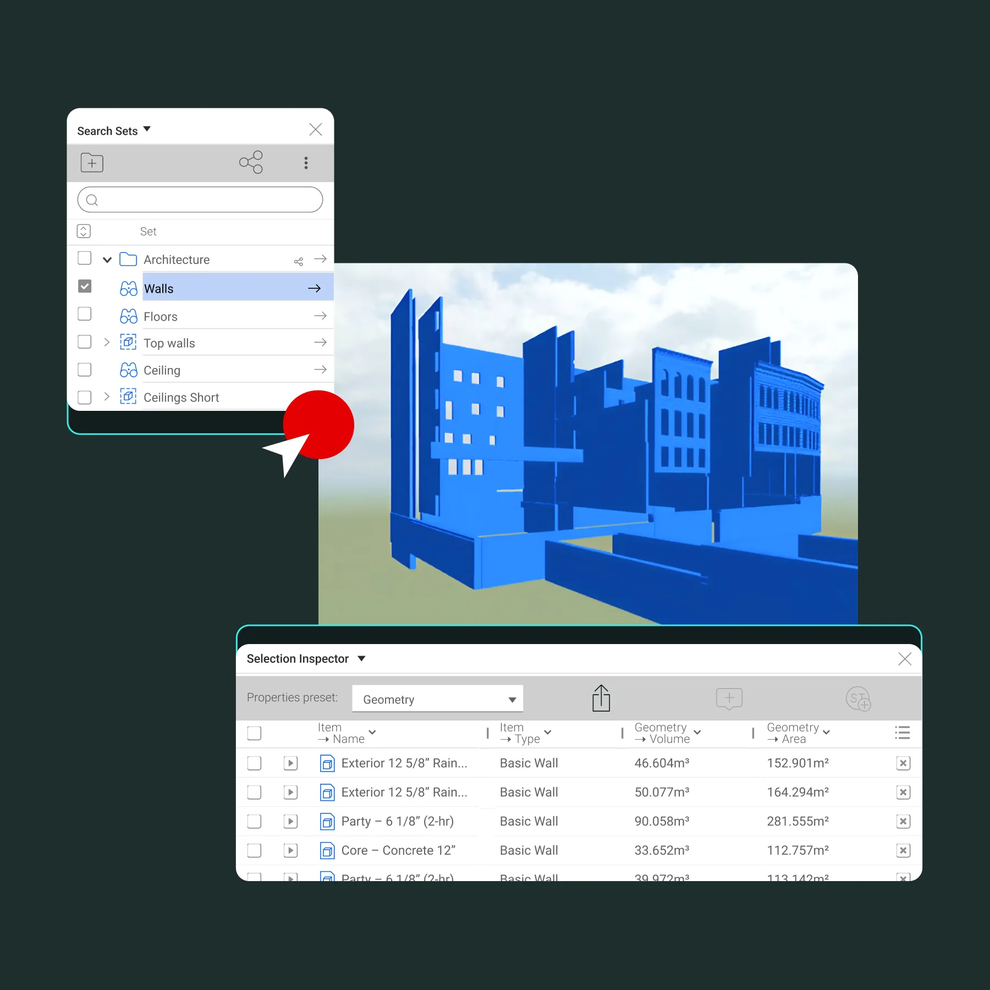Create a new folder in Search Sets
990x990 pixels.
pos(92,162)
